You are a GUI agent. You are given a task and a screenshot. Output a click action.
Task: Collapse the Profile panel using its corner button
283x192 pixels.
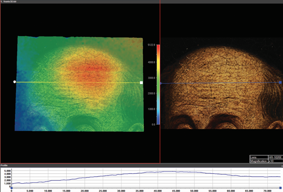coord(281,166)
